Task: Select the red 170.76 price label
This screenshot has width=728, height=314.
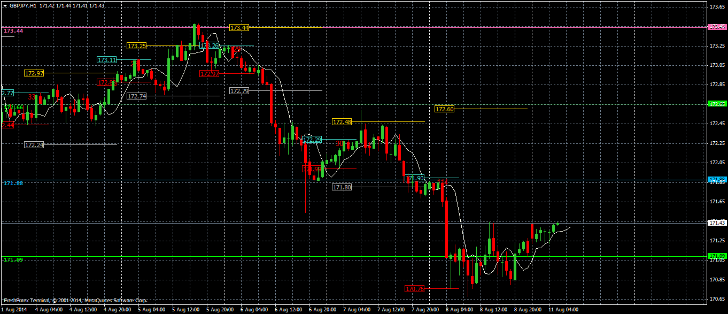Action: pos(415,289)
